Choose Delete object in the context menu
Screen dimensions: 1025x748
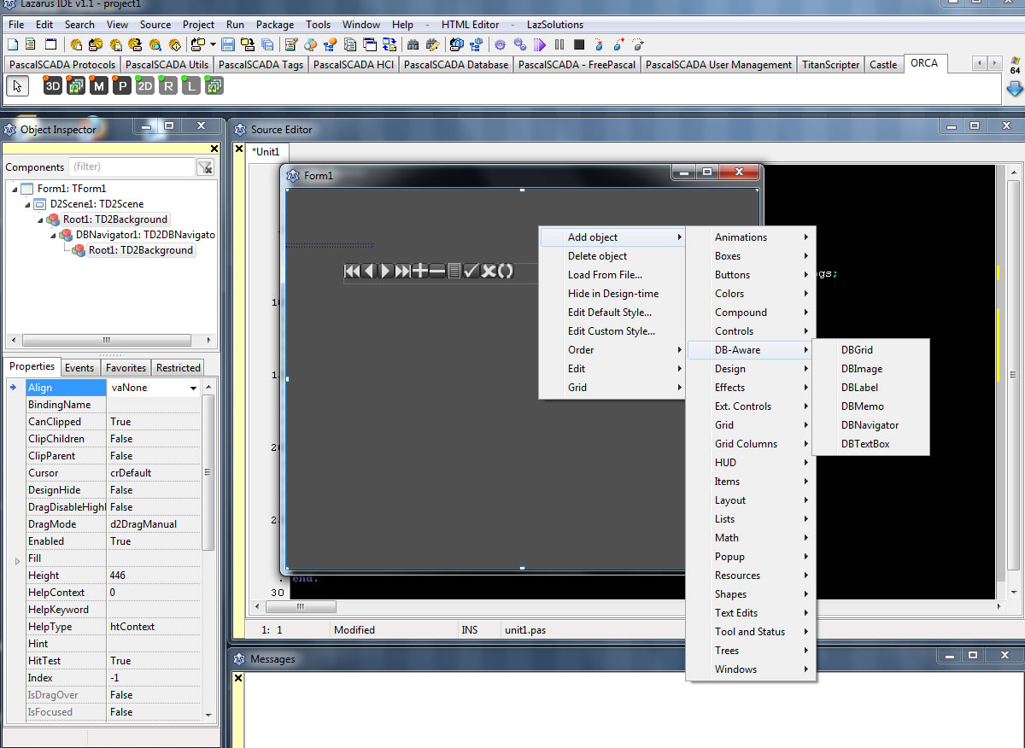pyautogui.click(x=613, y=256)
